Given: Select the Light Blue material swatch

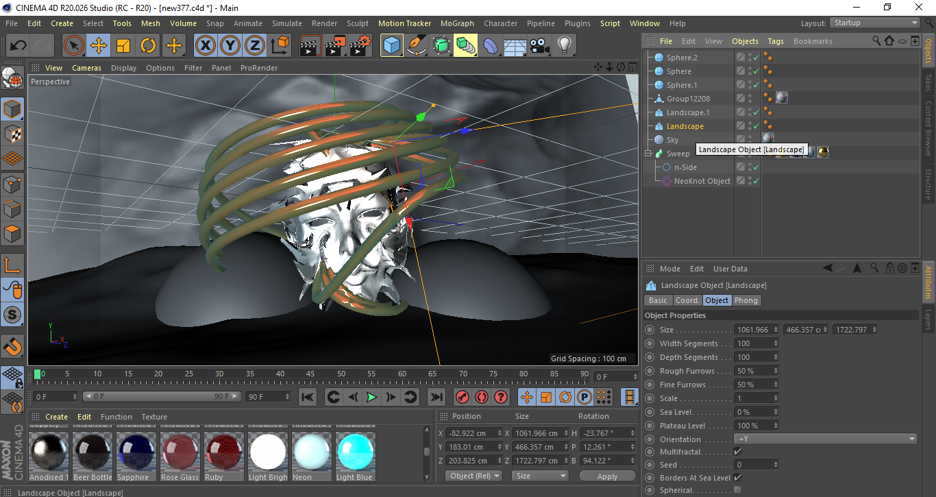Looking at the screenshot, I should click(x=354, y=453).
